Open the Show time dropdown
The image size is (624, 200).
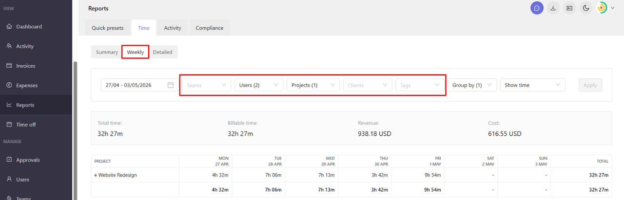(532, 85)
